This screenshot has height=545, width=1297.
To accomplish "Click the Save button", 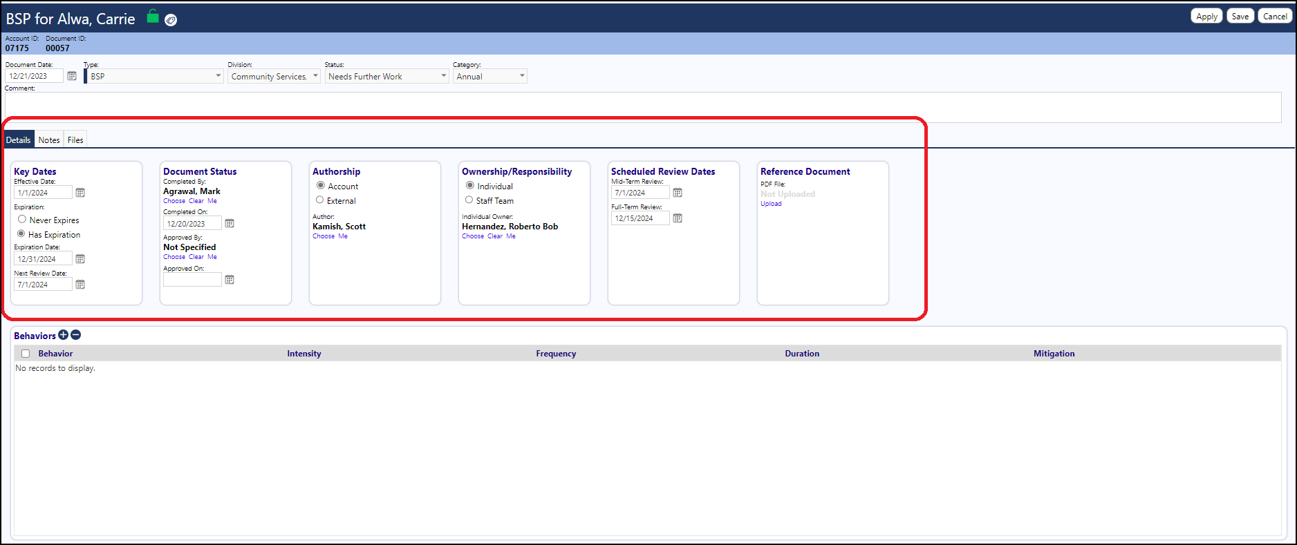I will point(1240,16).
